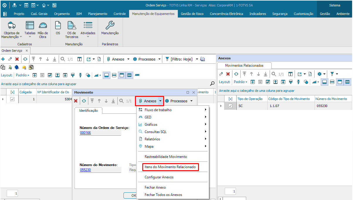Switch to the Gestão de Risco ribbon tab
The image size is (353, 200).
tap(192, 14)
